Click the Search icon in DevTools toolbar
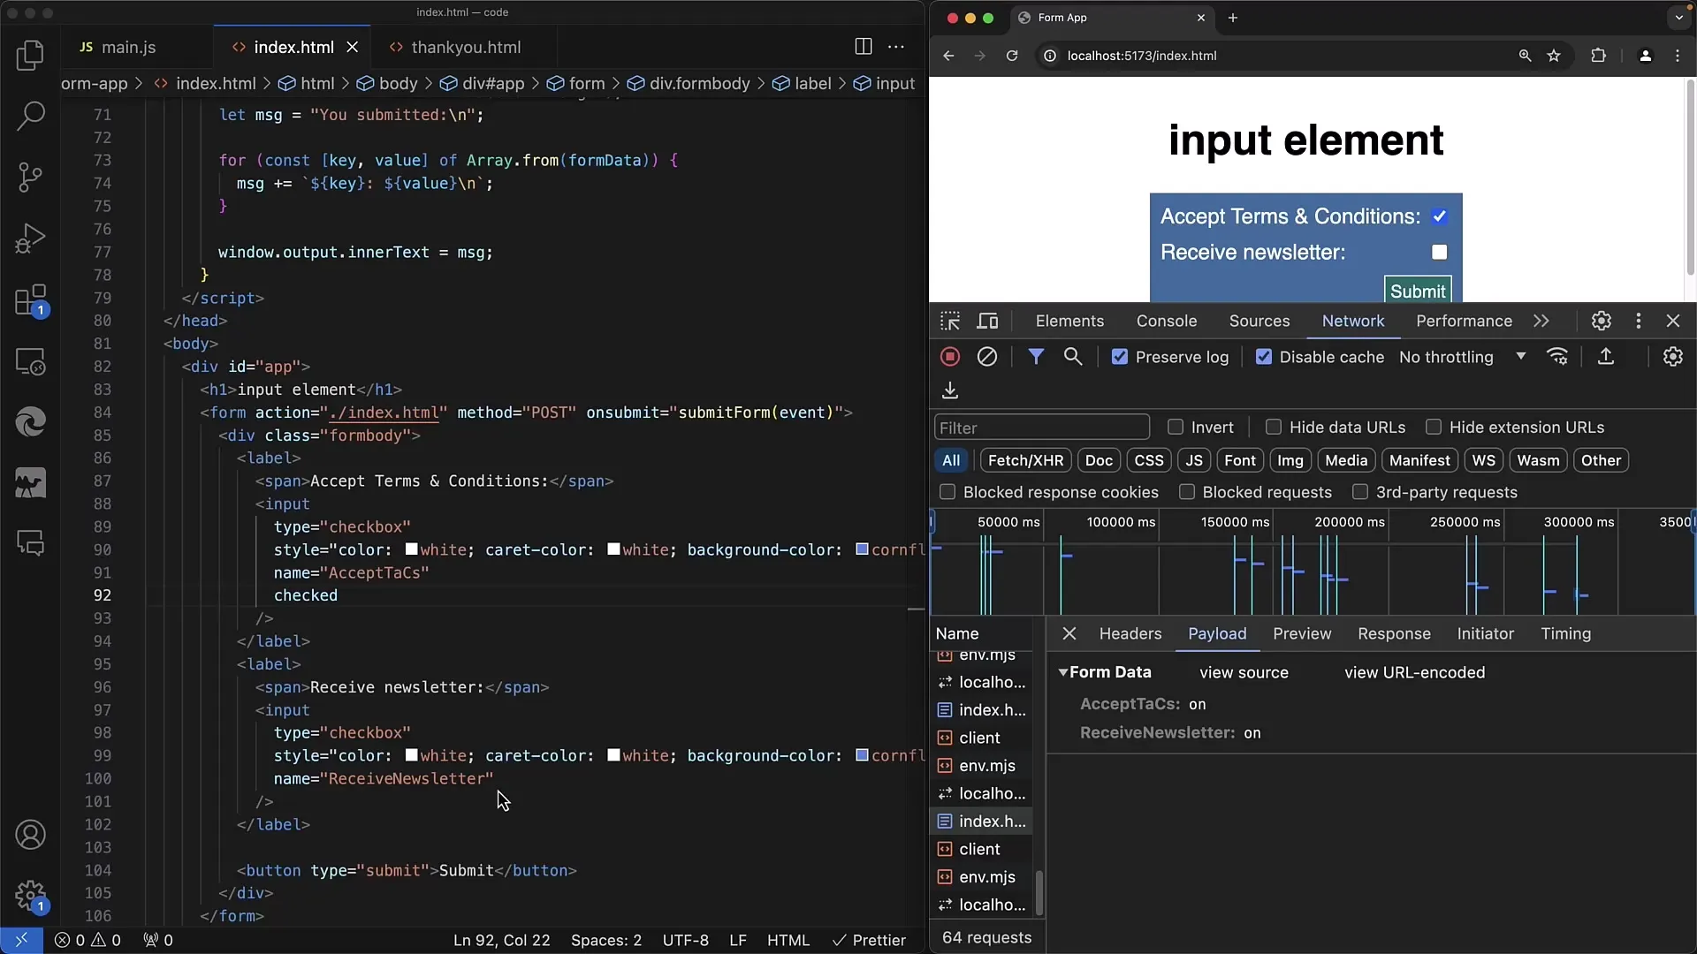 point(1072,357)
